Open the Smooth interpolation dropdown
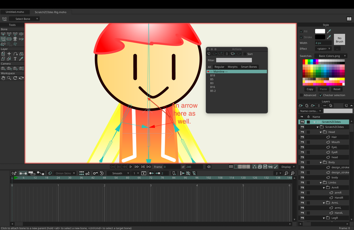The width and height of the screenshot is (354, 230). point(118,173)
